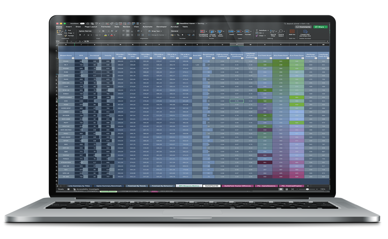Screen dimensions: 388x239
Task: Open the Weapon Name column filter dropdown
Action: tap(73, 58)
